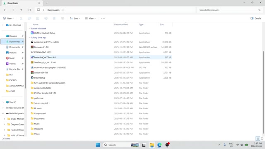Expand New Volume (D:) tree node
The width and height of the screenshot is (265, 149).
pyautogui.click(x=3, y=108)
